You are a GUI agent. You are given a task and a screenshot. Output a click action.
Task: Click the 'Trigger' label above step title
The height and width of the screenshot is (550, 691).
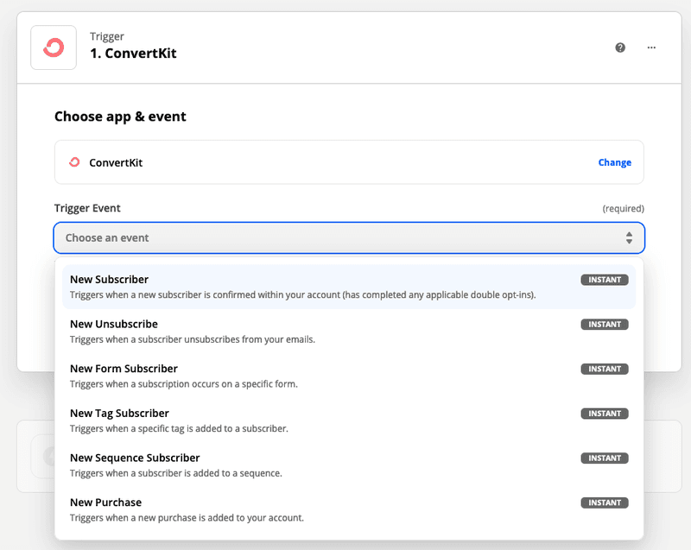tap(107, 36)
